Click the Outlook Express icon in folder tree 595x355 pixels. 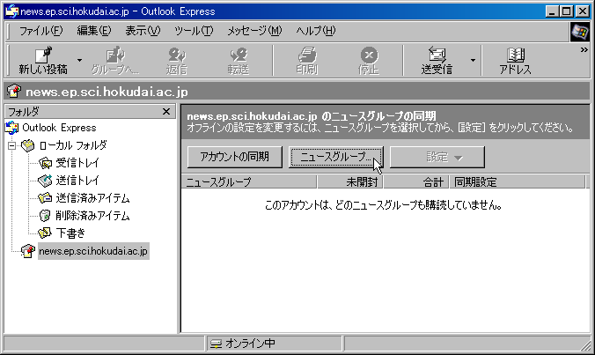click(x=11, y=128)
